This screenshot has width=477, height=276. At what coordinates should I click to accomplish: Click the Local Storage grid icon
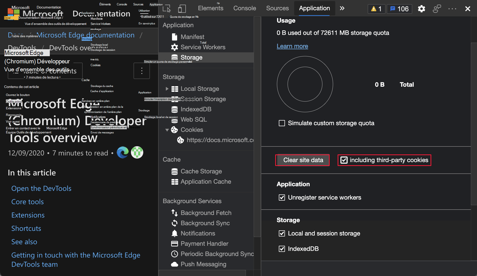[x=175, y=89]
